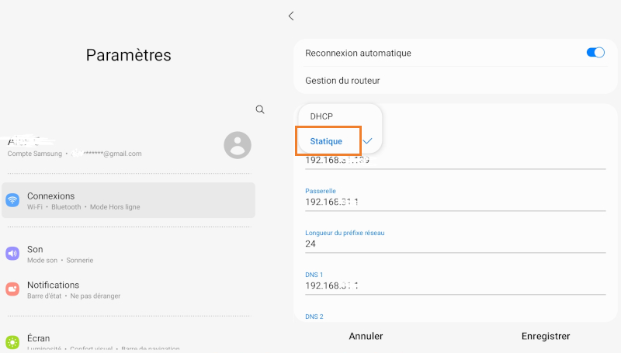Click the Passerelle input field
The width and height of the screenshot is (621, 353).
pos(454,202)
